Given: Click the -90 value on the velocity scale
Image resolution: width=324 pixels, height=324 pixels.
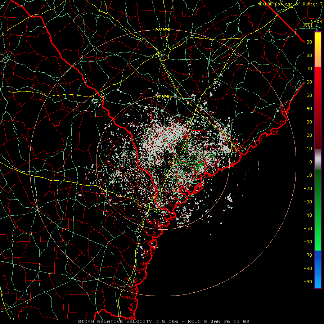Looking at the screenshot, I should [x=308, y=282].
